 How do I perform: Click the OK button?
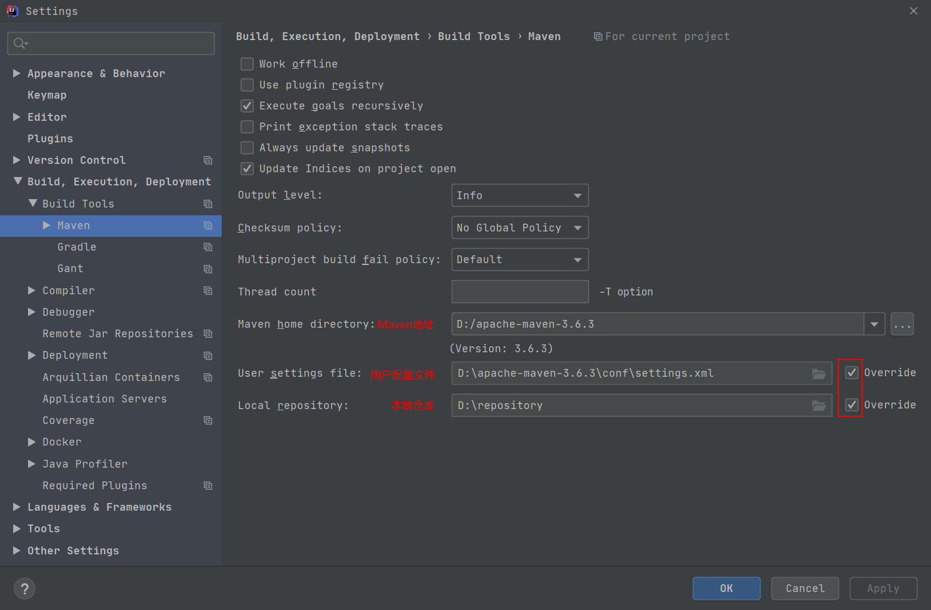tap(726, 588)
